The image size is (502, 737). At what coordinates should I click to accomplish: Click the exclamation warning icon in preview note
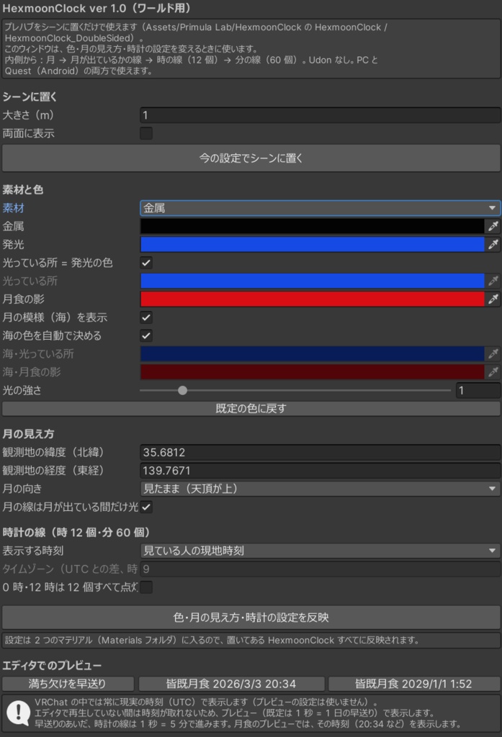pos(18,713)
